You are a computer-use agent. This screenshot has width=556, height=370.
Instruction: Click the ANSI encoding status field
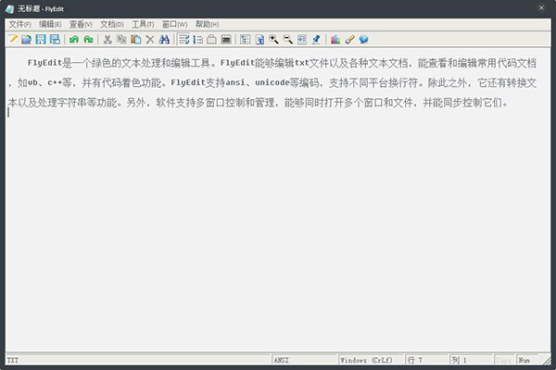304,360
